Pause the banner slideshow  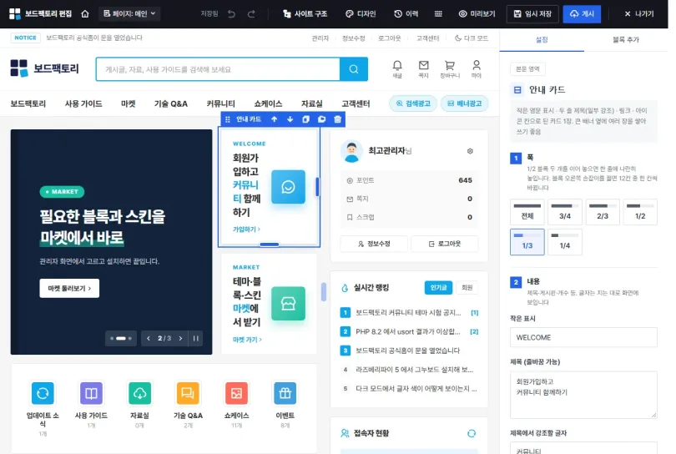(x=196, y=339)
